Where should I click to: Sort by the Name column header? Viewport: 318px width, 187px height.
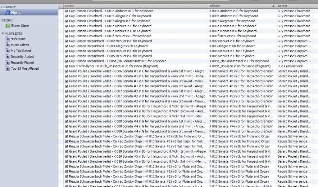[x=136, y=6]
